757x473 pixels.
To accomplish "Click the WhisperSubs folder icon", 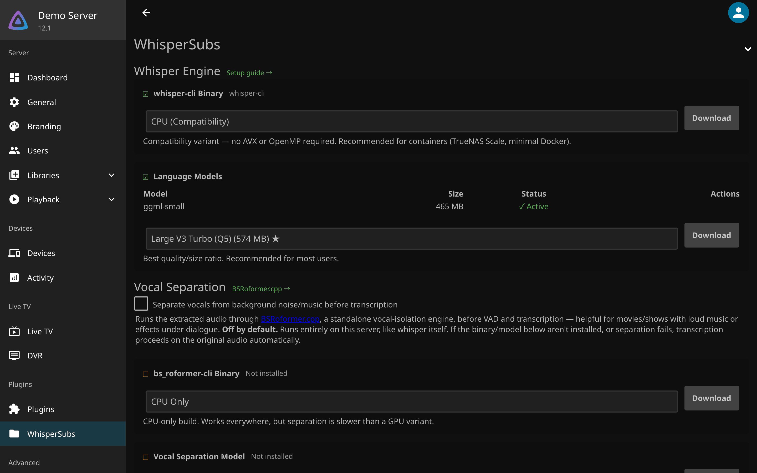I will pyautogui.click(x=14, y=434).
